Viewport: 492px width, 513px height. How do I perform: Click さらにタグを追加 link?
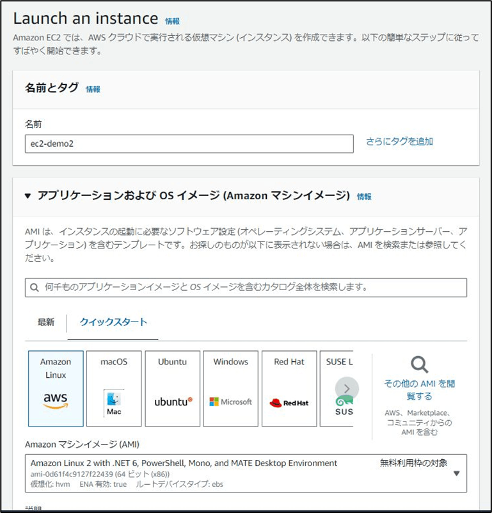(x=399, y=142)
